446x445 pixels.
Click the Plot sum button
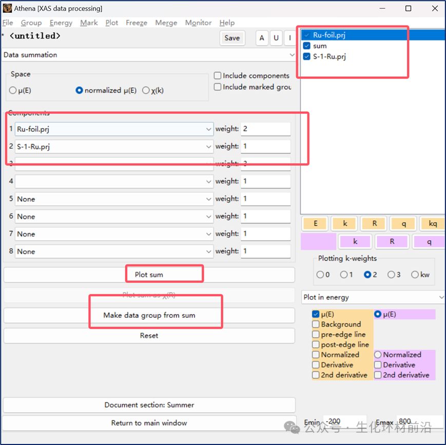(x=149, y=275)
